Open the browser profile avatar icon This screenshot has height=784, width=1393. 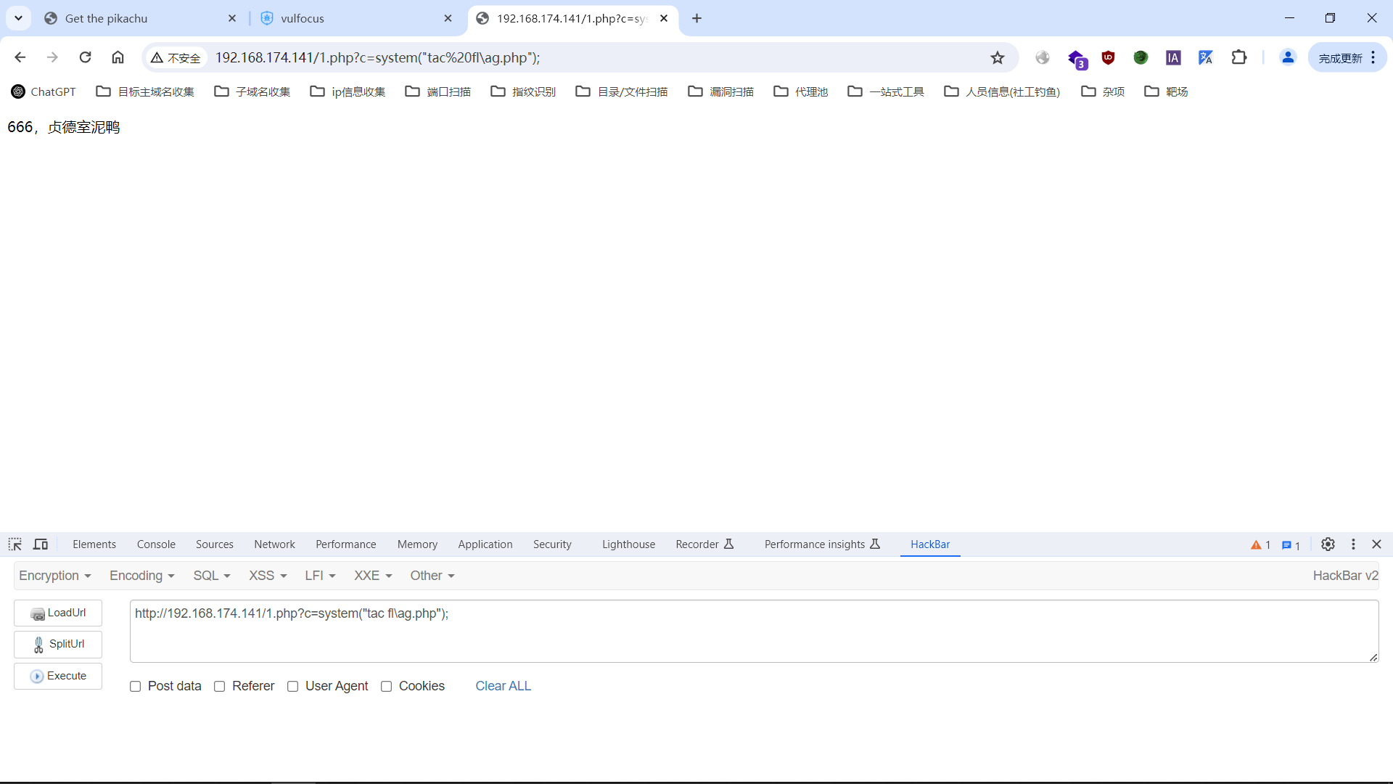click(1288, 57)
